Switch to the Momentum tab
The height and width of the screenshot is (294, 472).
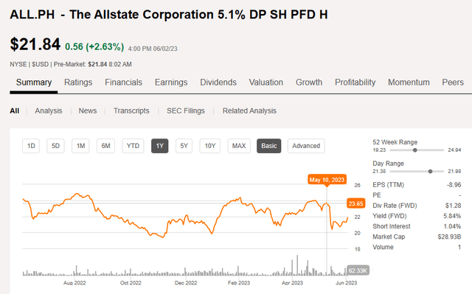[x=409, y=83]
